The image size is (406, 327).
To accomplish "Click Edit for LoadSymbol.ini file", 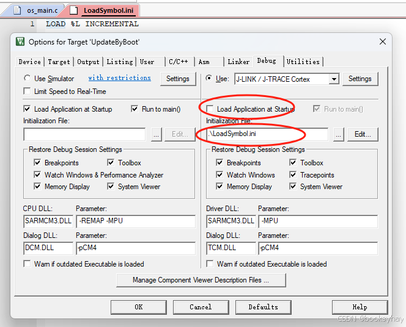I will tap(363, 134).
